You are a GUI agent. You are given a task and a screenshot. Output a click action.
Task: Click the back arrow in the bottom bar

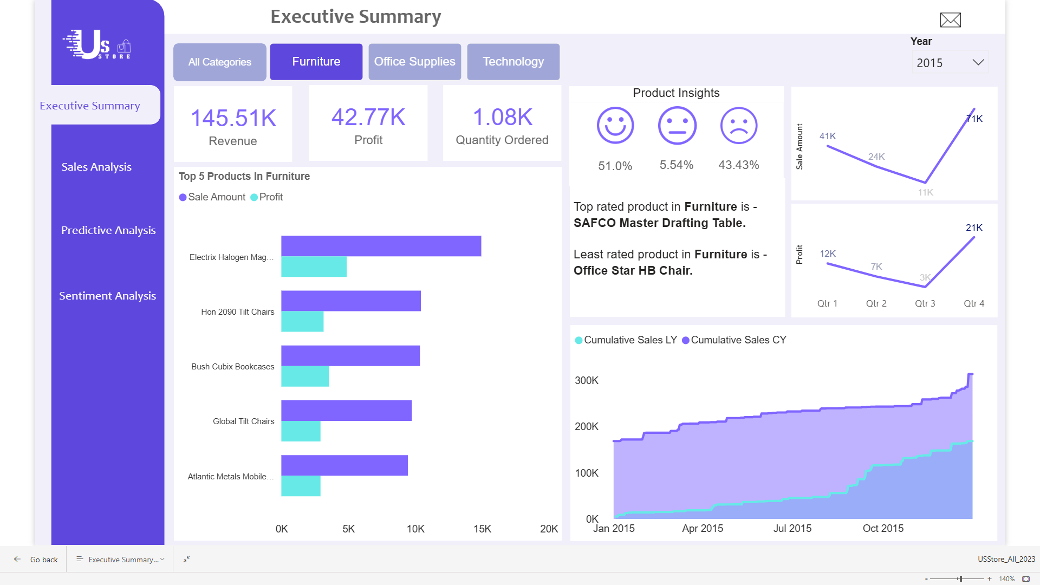tap(17, 559)
